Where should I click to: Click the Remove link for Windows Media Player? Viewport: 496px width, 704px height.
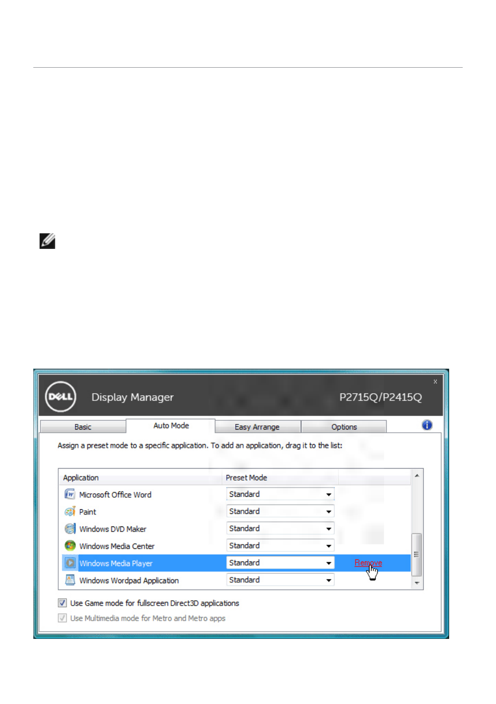click(368, 563)
